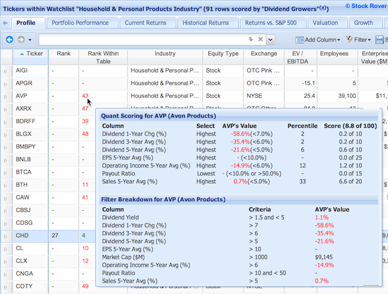Open the navigation history dropdown arrow
Viewport: 388px width, 294px height.
tap(30, 40)
